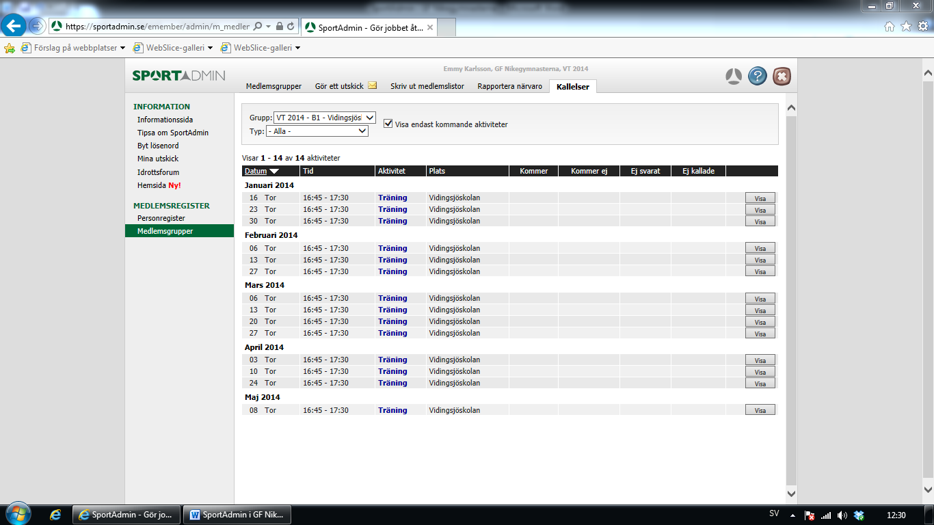Close the SportAdmin browser tab

[x=430, y=27]
